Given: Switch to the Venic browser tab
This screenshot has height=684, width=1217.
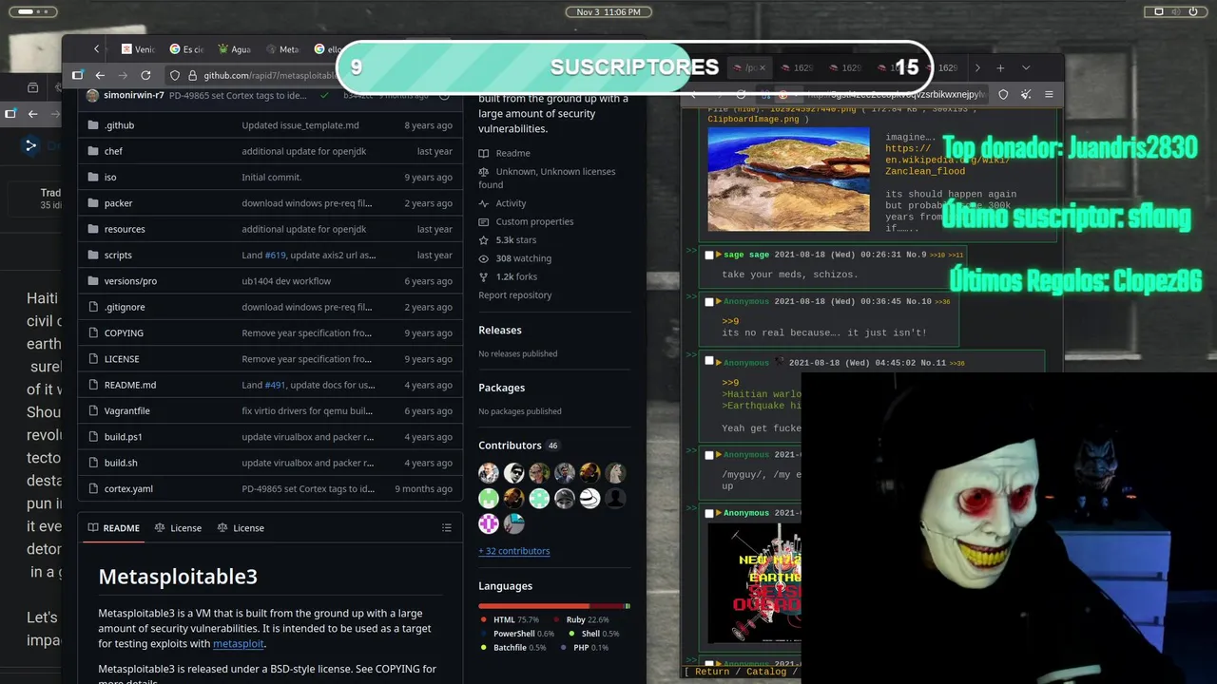Looking at the screenshot, I should coord(138,49).
